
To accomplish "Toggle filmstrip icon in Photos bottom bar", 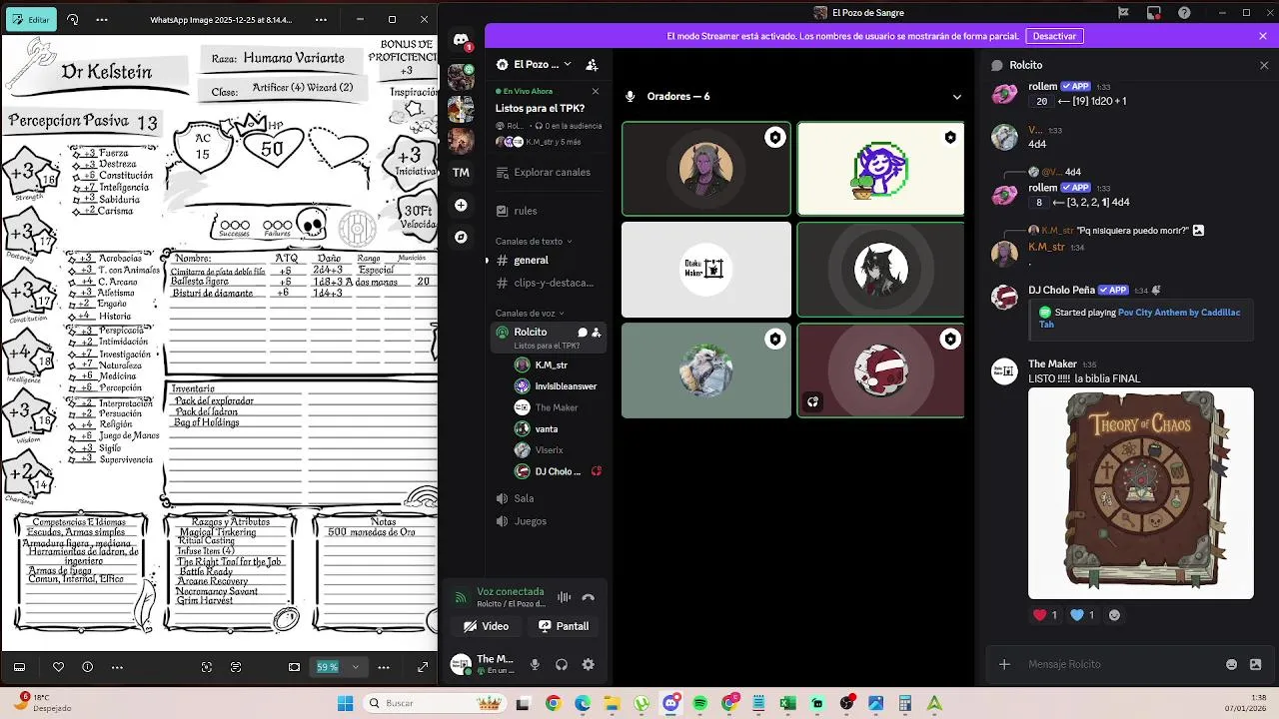I will pos(19,667).
